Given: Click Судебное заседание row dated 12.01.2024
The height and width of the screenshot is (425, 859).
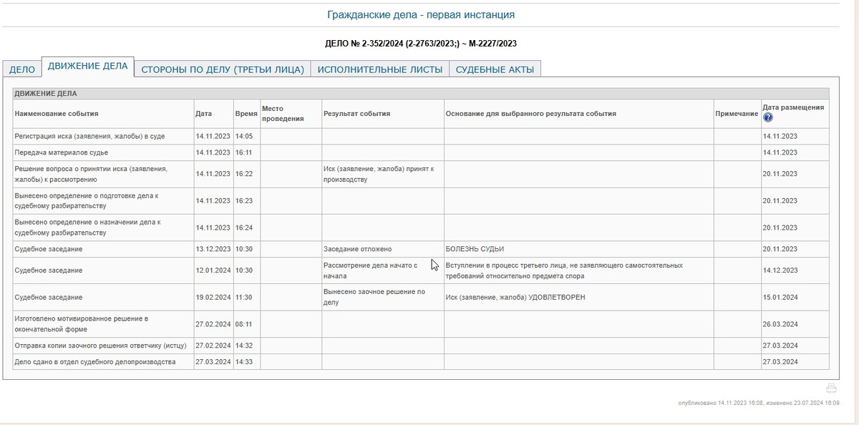Looking at the screenshot, I should (x=422, y=270).
